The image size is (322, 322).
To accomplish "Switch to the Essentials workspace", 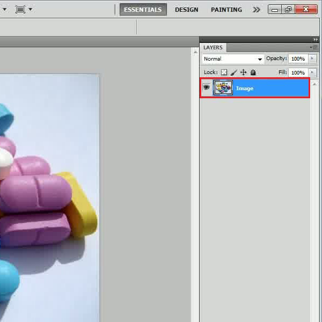I will 143,10.
